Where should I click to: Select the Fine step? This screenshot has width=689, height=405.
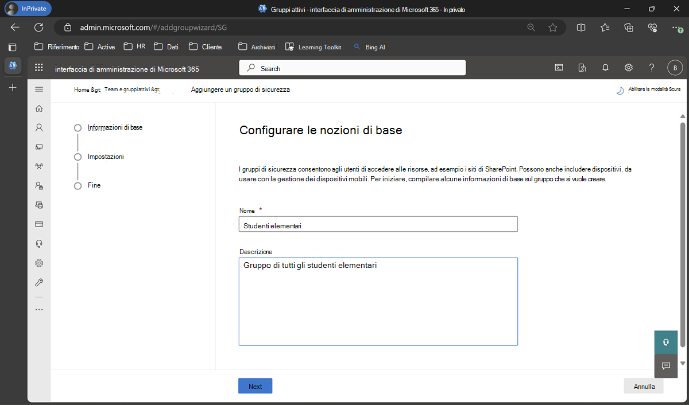[94, 185]
